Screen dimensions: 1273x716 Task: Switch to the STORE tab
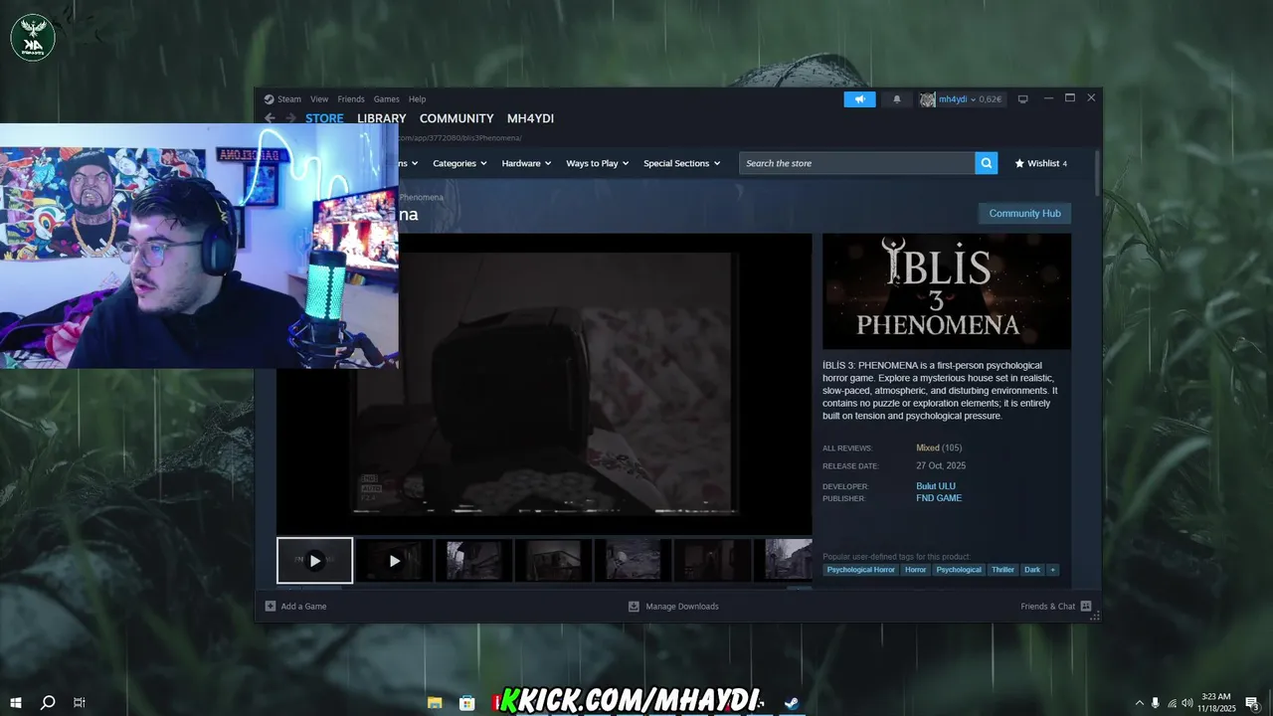[x=324, y=118]
